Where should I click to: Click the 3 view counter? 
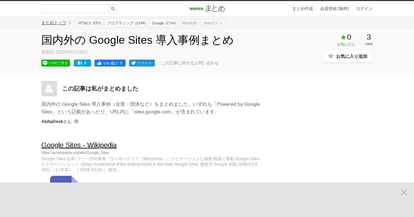[369, 40]
